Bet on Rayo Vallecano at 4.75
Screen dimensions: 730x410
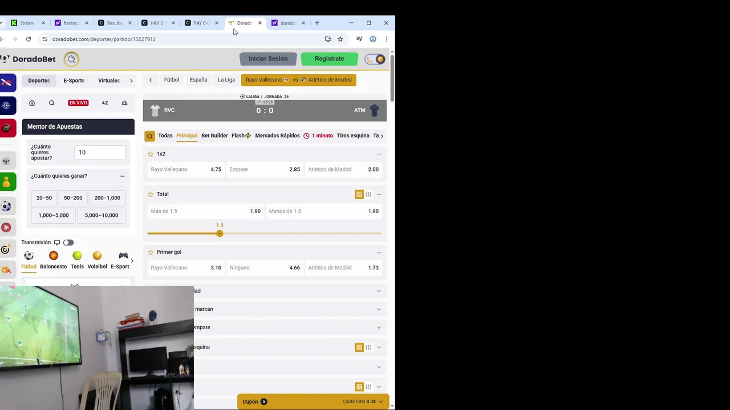click(x=185, y=169)
